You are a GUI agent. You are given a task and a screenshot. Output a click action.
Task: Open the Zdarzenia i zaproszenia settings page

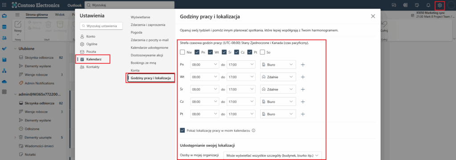point(148,25)
